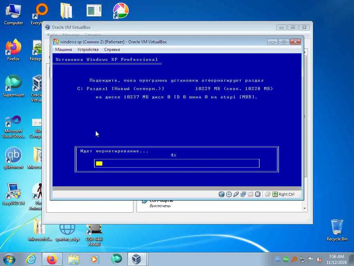Open the Машина menu

(64, 50)
